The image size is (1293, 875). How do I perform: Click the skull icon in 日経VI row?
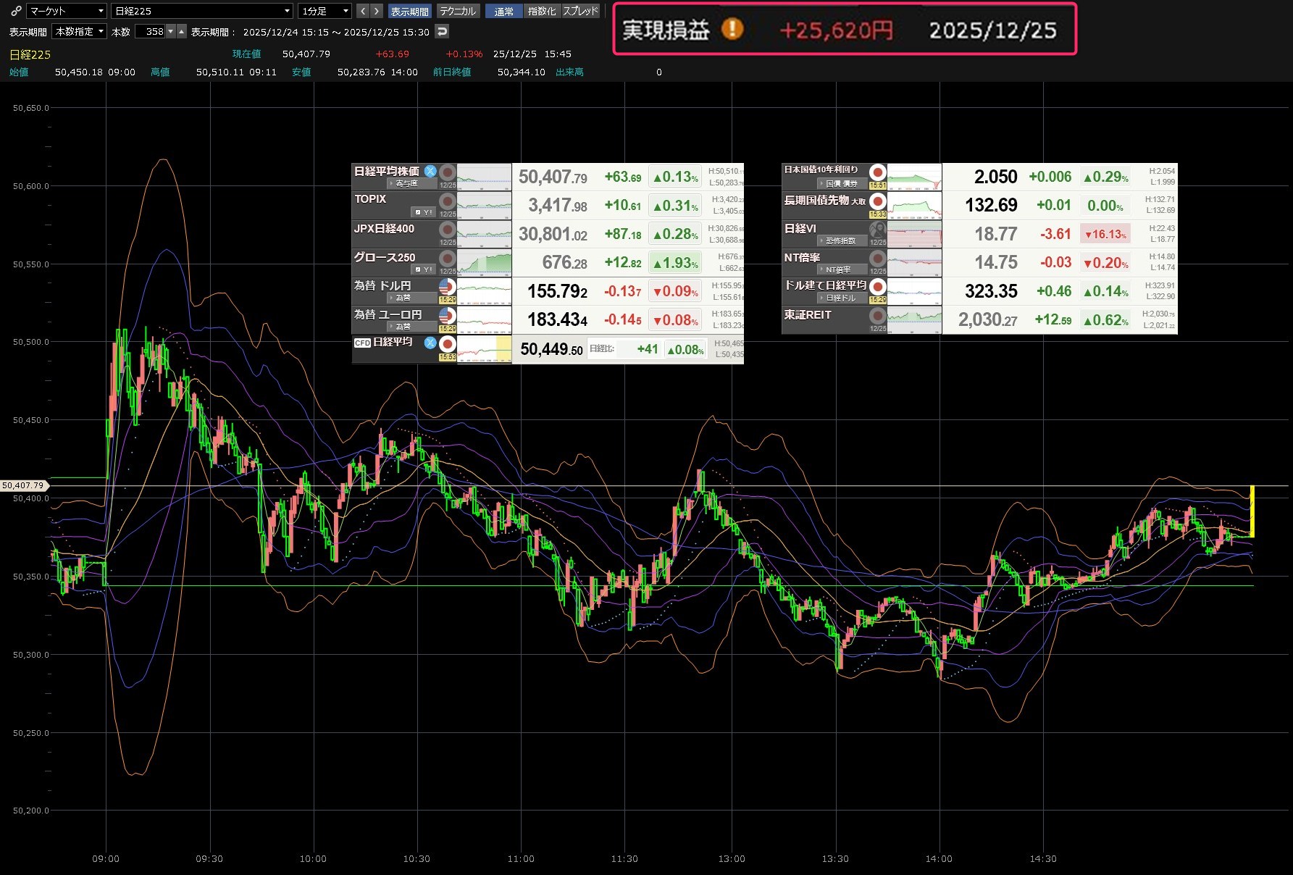click(x=877, y=230)
